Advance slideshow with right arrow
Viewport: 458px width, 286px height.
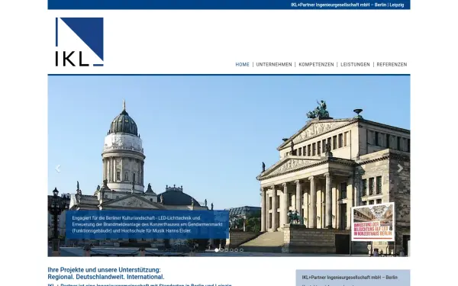coord(400,169)
